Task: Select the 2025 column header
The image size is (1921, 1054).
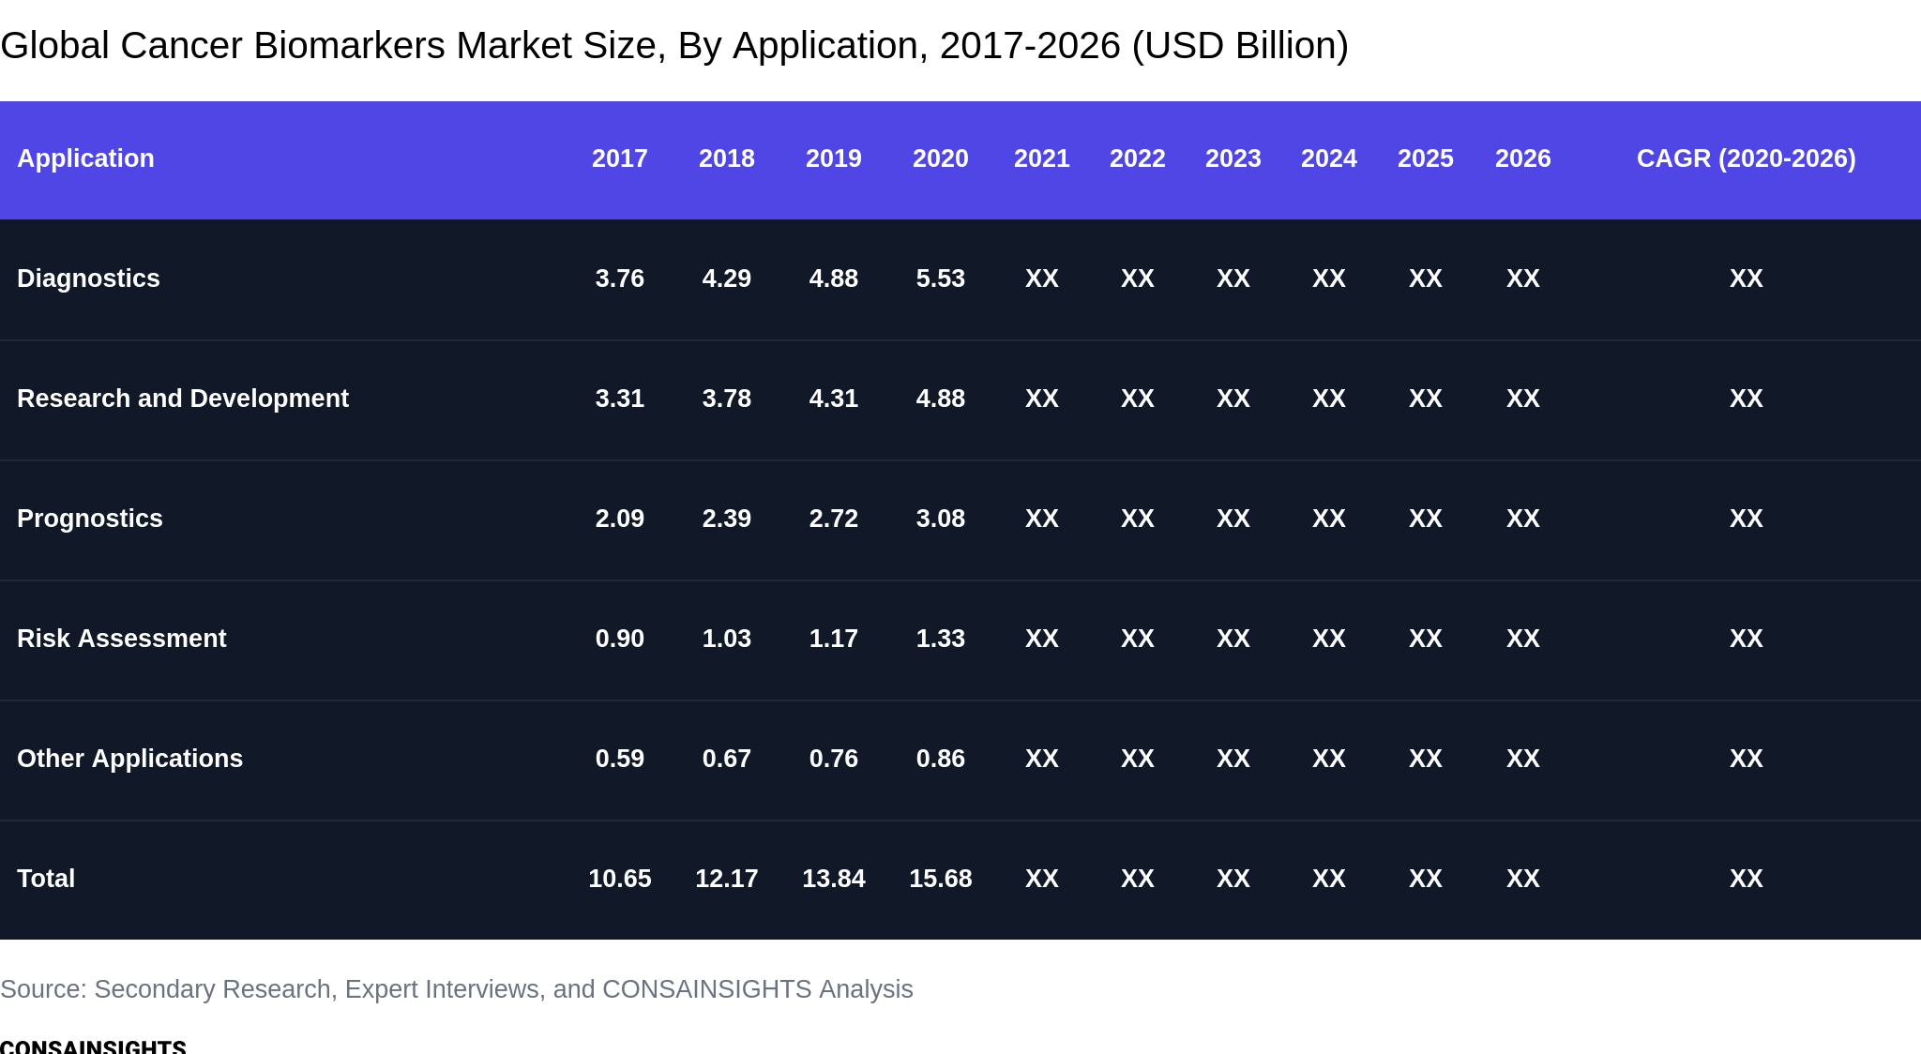Action: (x=1426, y=158)
